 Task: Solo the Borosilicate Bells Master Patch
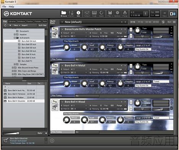coord(131,30)
